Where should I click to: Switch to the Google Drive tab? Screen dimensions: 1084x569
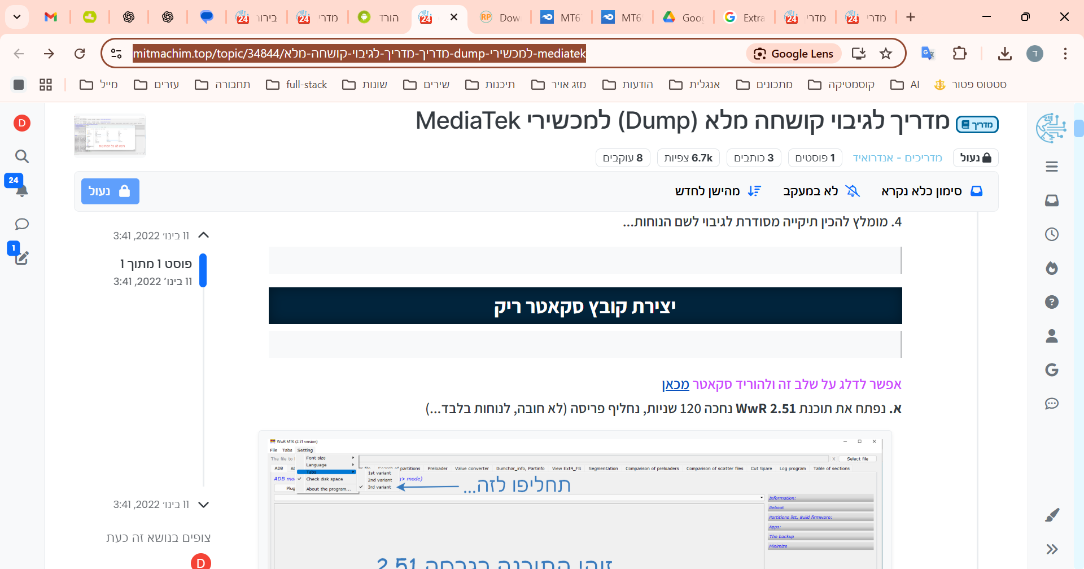683,17
